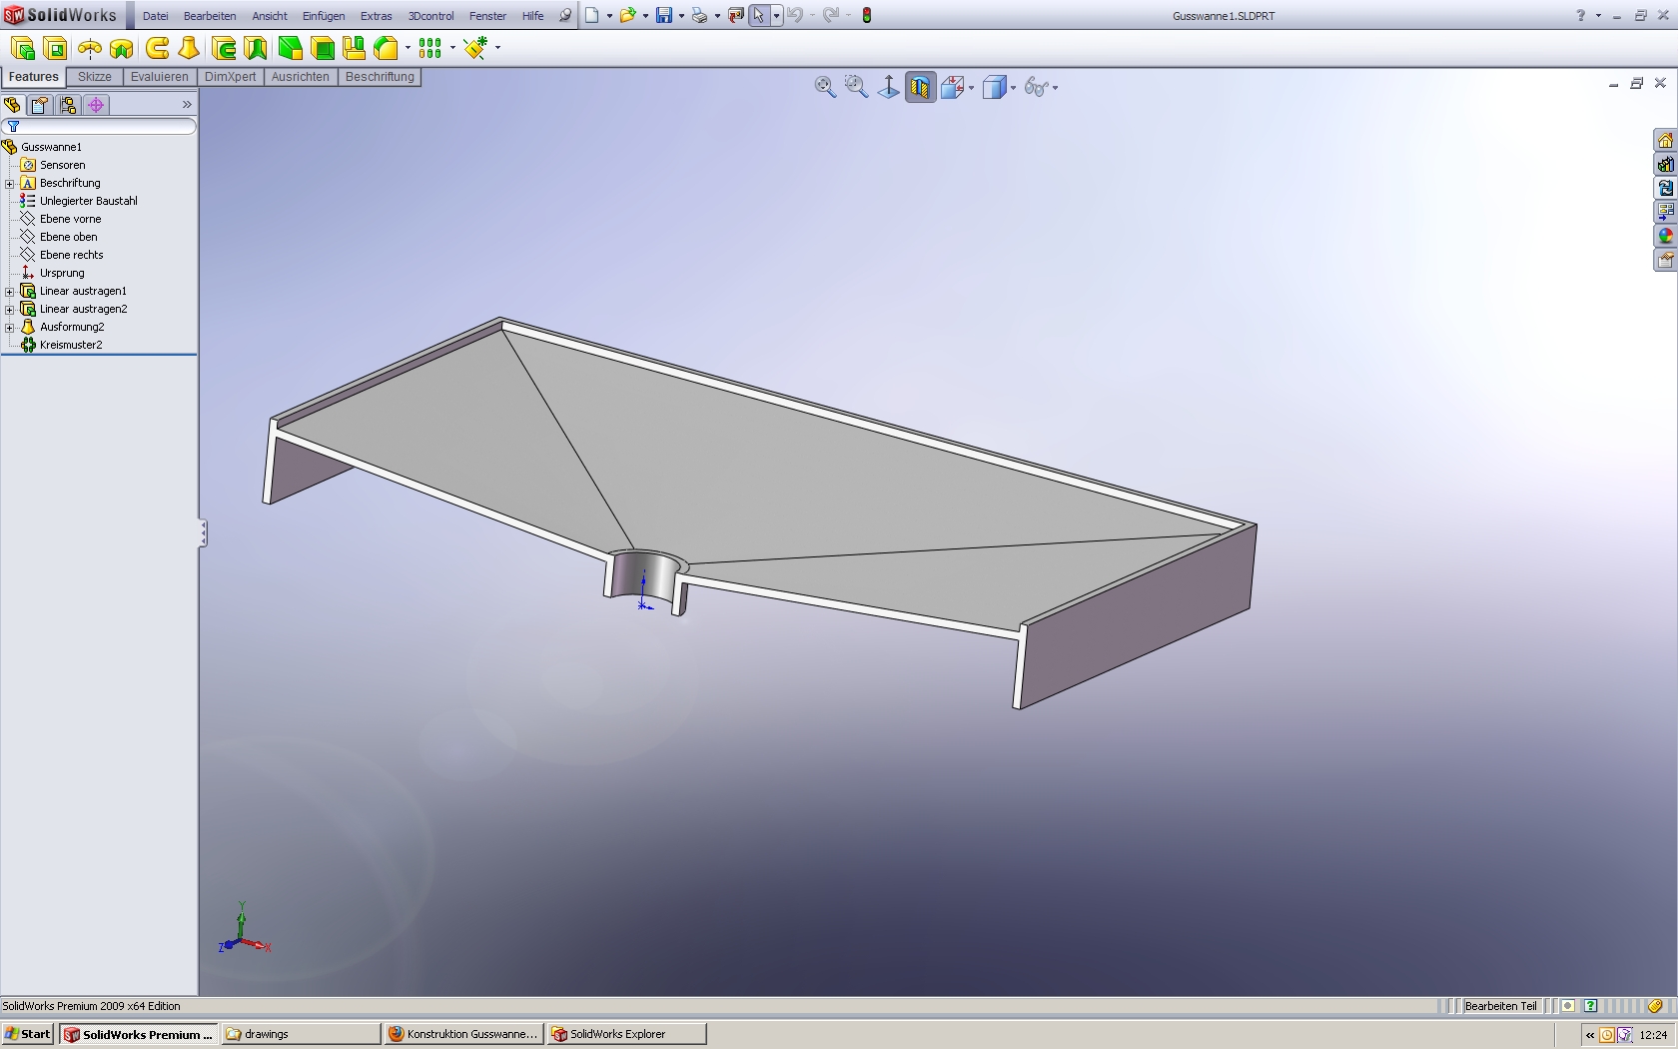Image resolution: width=1678 pixels, height=1049 pixels.
Task: Open the Reference Geometry tool
Action: coord(475,48)
